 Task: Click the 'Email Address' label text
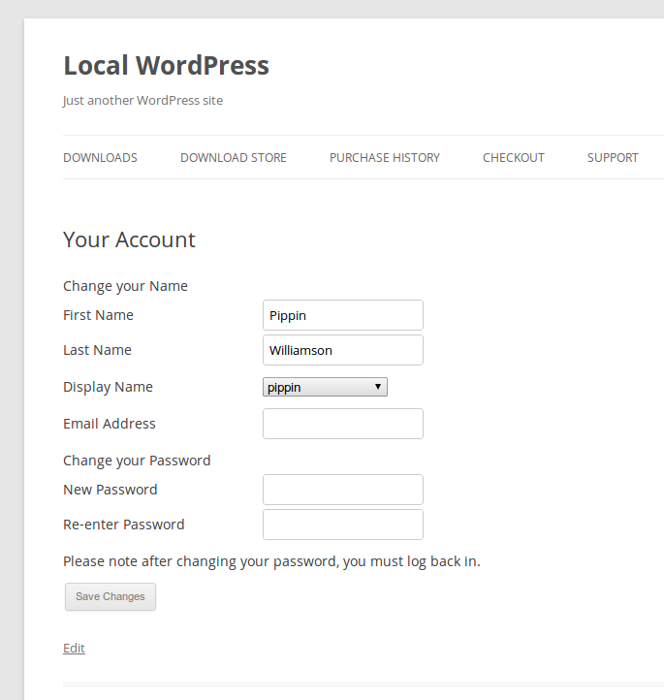(110, 424)
